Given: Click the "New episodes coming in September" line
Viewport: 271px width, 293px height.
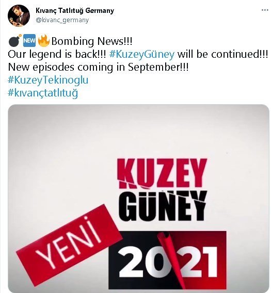Looking at the screenshot, I should (99, 67).
